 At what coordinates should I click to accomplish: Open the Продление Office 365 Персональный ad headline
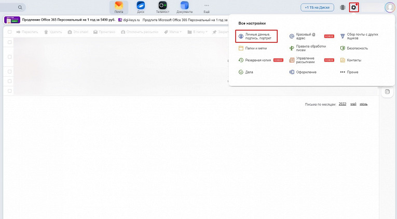(69, 20)
